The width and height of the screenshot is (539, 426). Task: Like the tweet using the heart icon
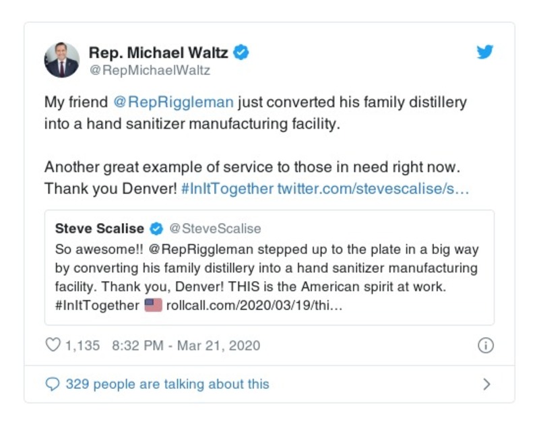click(53, 346)
